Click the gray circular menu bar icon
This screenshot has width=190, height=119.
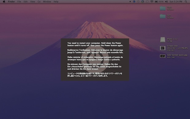pyautogui.click(x=138, y=2)
